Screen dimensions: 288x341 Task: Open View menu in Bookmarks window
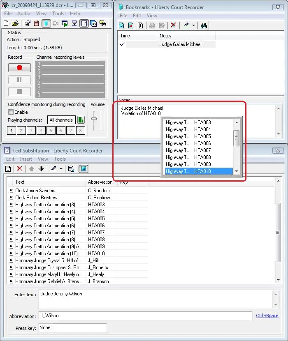(152, 16)
